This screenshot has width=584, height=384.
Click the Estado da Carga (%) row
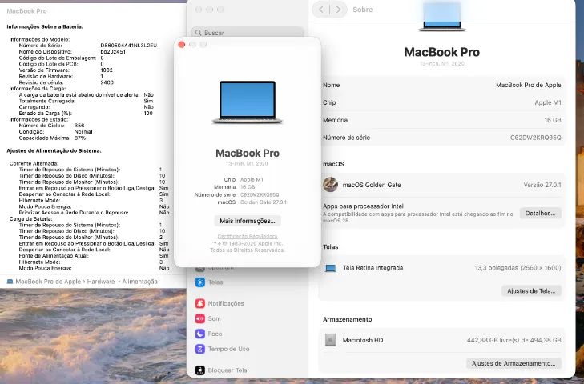click(x=86, y=113)
